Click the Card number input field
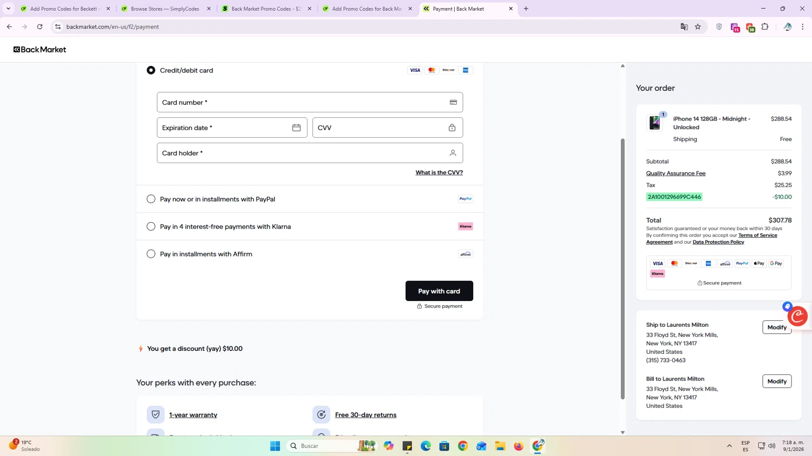812x456 pixels. click(310, 102)
